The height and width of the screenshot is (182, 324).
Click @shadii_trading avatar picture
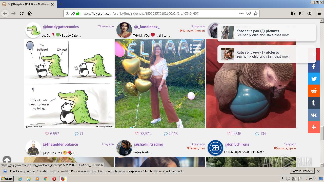[x=124, y=148]
